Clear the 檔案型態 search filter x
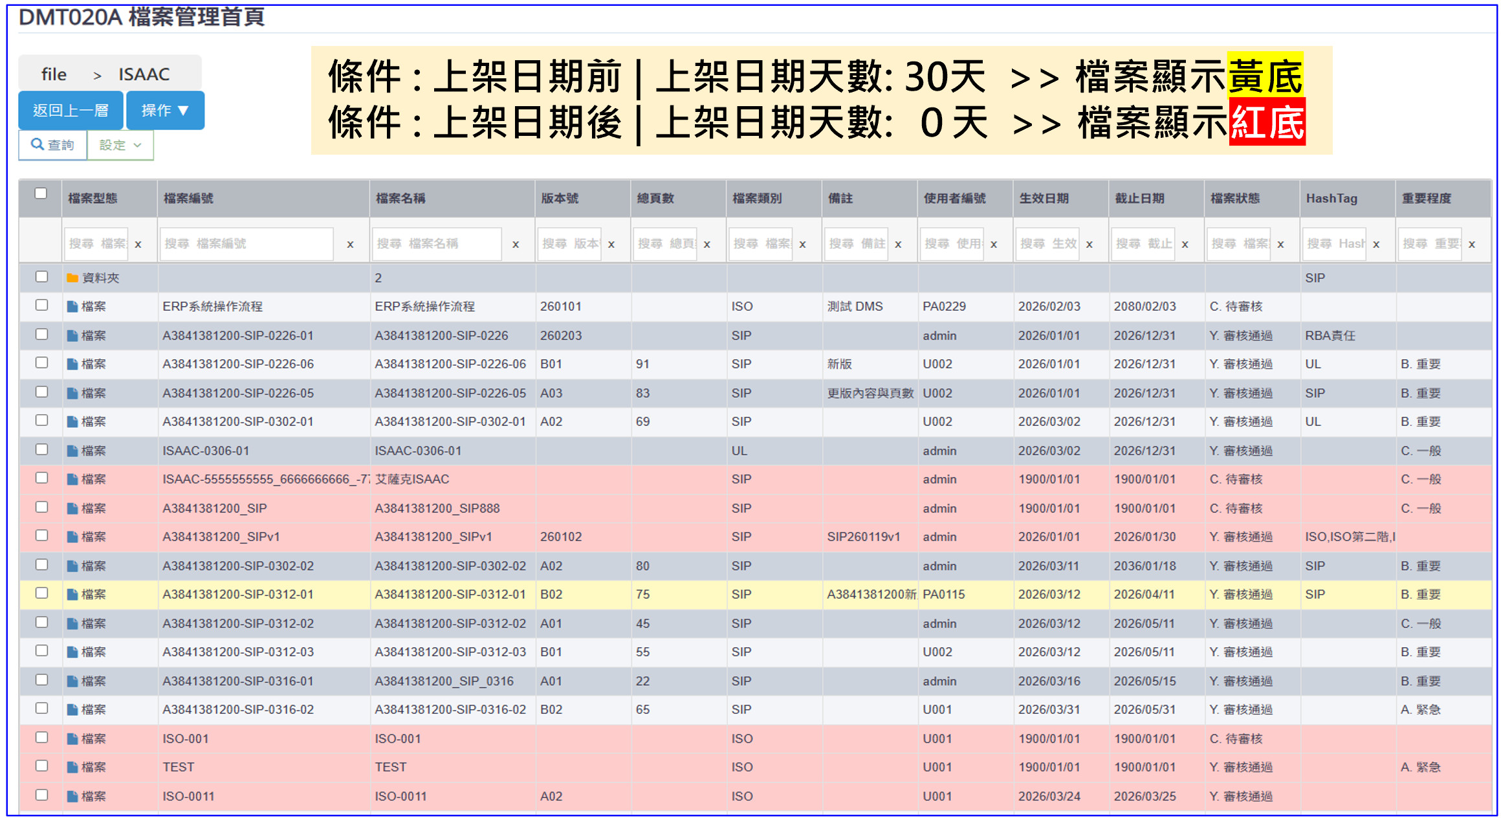Screen dimensions: 1501x818 tap(138, 245)
